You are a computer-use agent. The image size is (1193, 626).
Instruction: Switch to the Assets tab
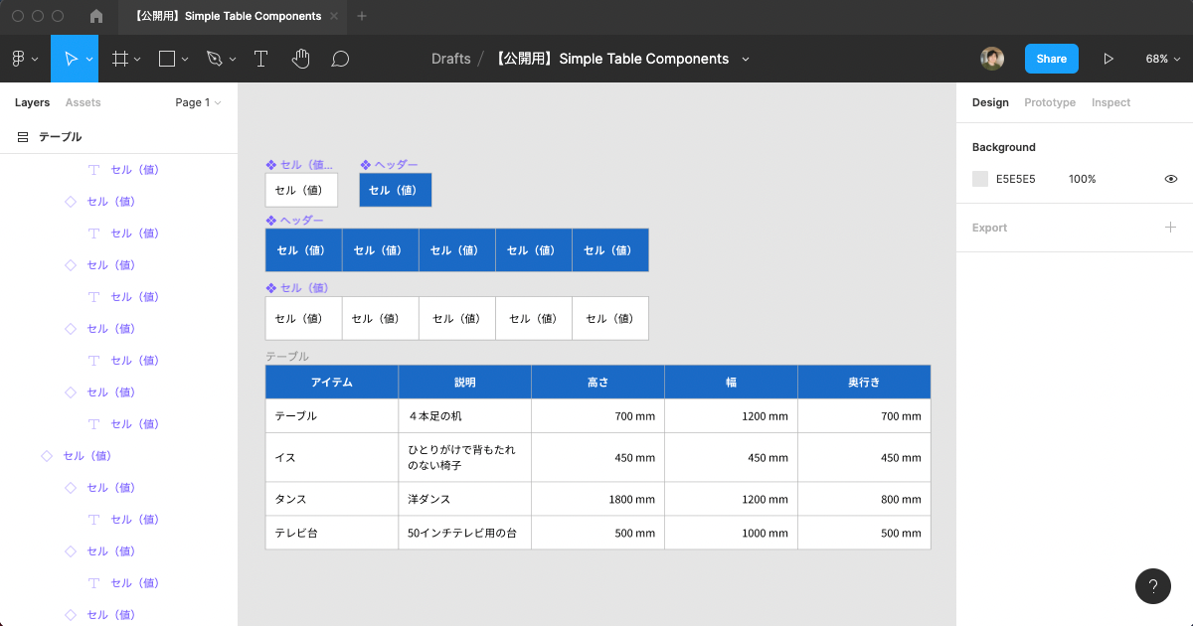(x=83, y=102)
